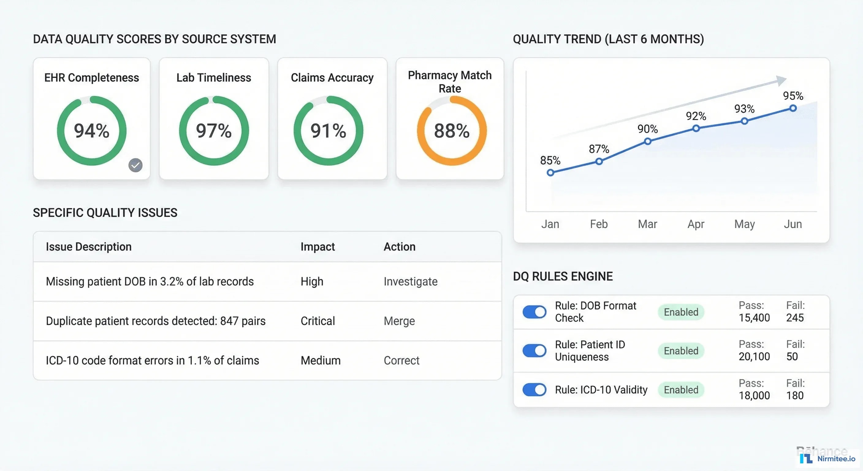Click the 'Rule: Patient ID Uniqueness' label
Image resolution: width=863 pixels, height=471 pixels.
[x=590, y=351]
